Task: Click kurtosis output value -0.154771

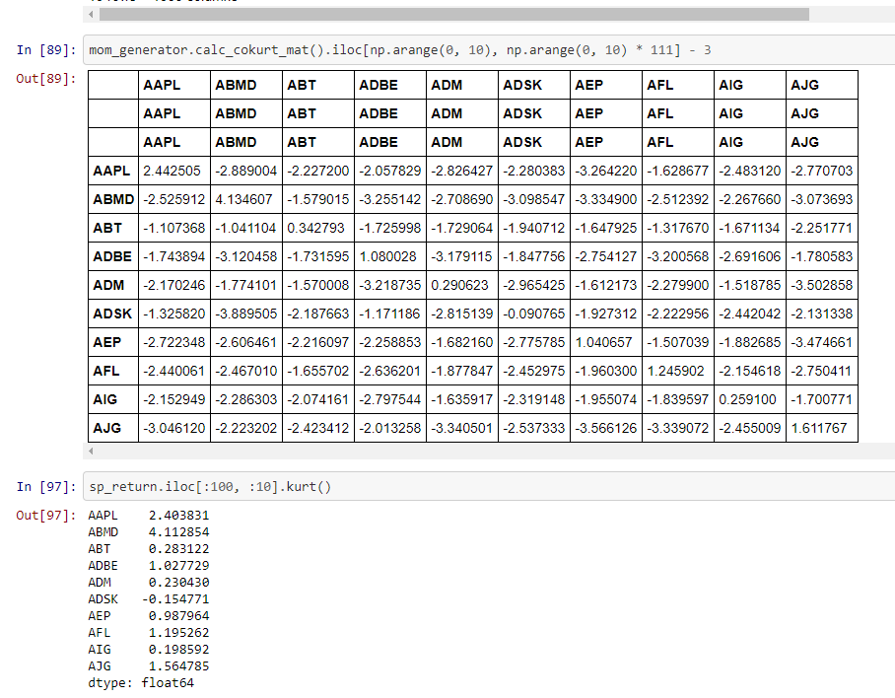Action: point(175,599)
